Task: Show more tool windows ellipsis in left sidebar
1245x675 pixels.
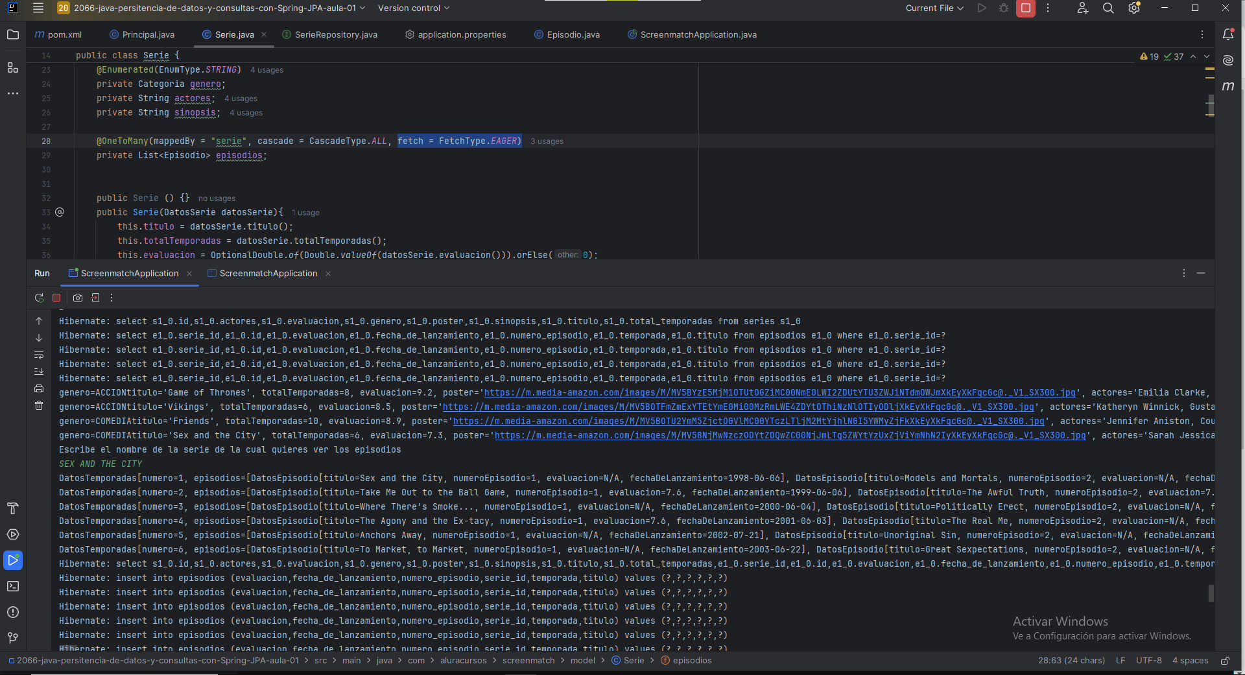Action: [13, 93]
